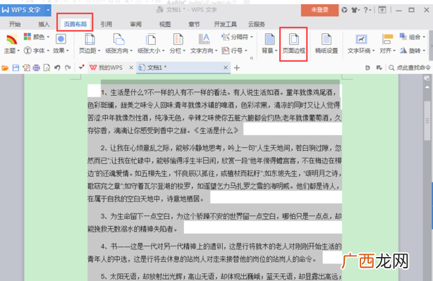Click the quick access customize arrow
The width and height of the screenshot is (433, 281).
pyautogui.click(x=81, y=67)
